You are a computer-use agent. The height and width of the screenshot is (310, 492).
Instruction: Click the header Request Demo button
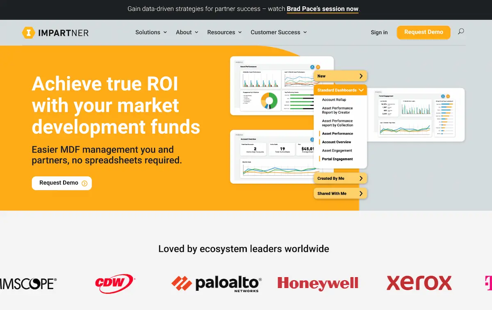(x=424, y=32)
